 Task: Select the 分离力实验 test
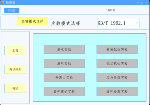(x=64, y=77)
